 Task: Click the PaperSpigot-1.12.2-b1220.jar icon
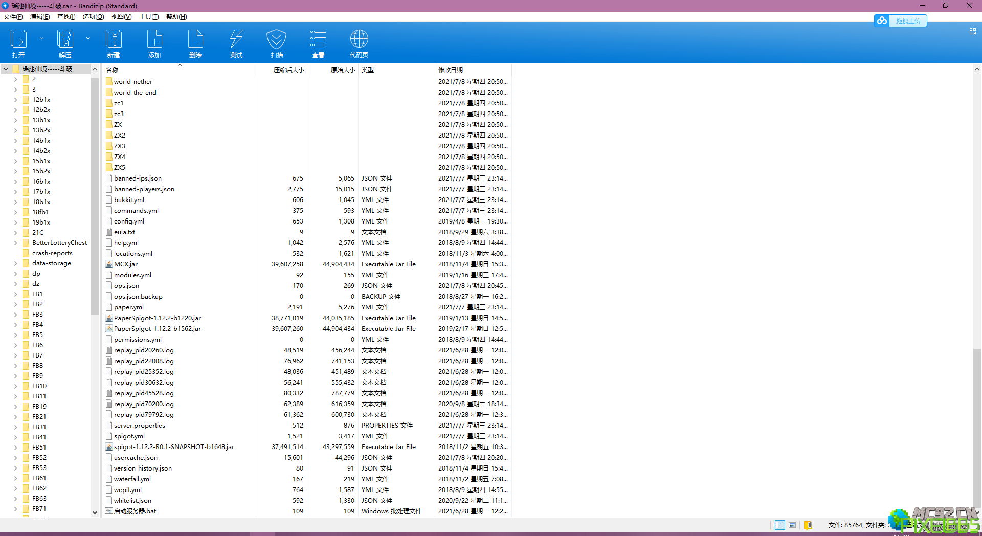[x=109, y=318]
